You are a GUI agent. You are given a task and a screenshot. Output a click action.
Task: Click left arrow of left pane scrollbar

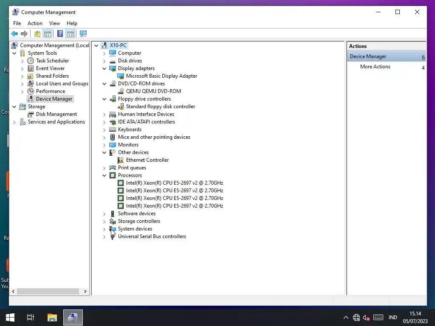pyautogui.click(x=13, y=291)
